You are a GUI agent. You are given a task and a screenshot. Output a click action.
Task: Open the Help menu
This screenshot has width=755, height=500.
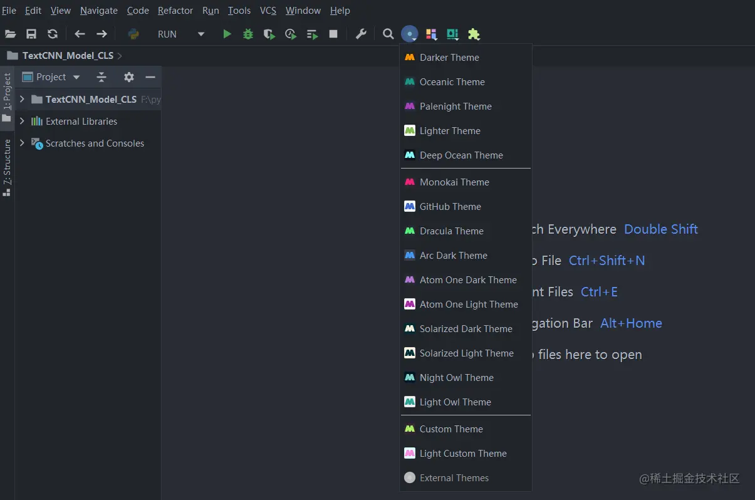tap(340, 11)
